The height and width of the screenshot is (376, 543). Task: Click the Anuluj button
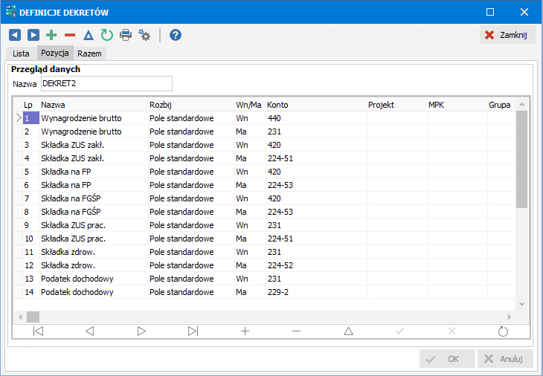coord(505,359)
